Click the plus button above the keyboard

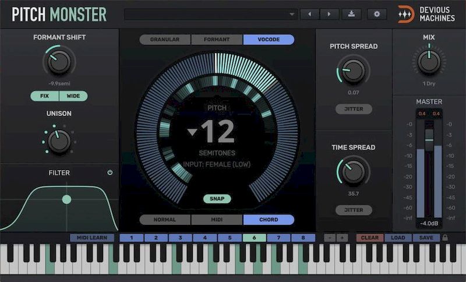click(x=341, y=238)
